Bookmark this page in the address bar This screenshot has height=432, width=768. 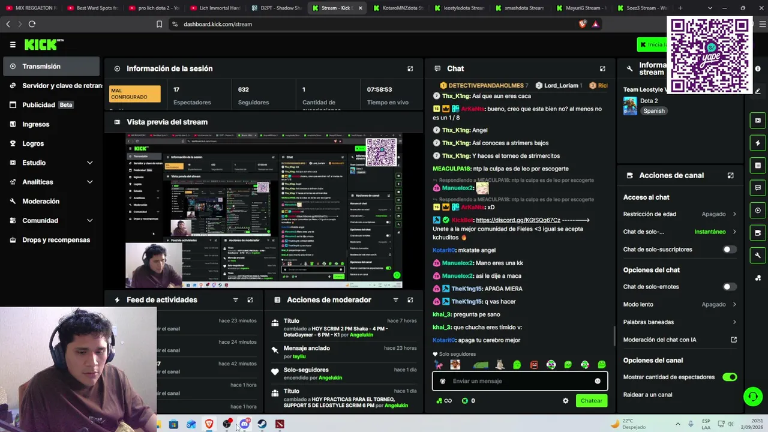pyautogui.click(x=159, y=24)
